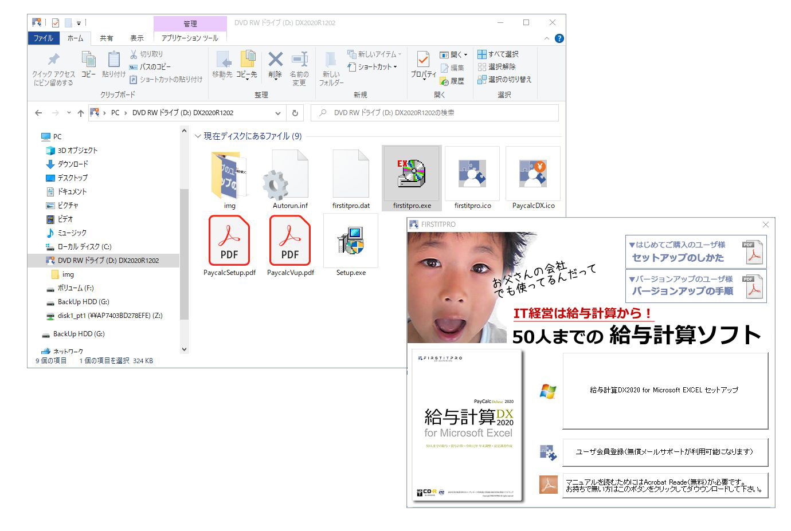Select the firstitpro.ico file
The height and width of the screenshot is (531, 791).
click(x=472, y=179)
